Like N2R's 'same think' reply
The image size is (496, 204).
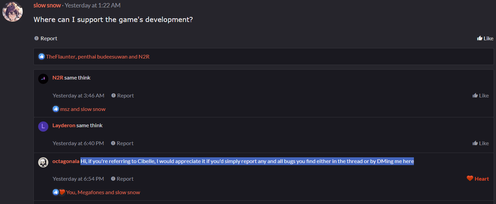point(480,96)
